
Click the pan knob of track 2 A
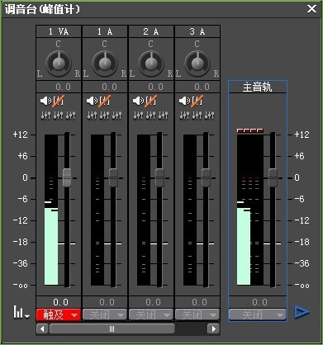point(151,64)
